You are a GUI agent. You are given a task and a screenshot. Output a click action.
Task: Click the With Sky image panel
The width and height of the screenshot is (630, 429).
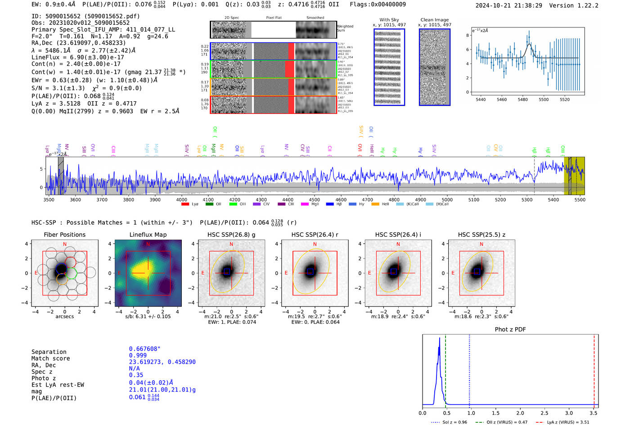click(389, 67)
